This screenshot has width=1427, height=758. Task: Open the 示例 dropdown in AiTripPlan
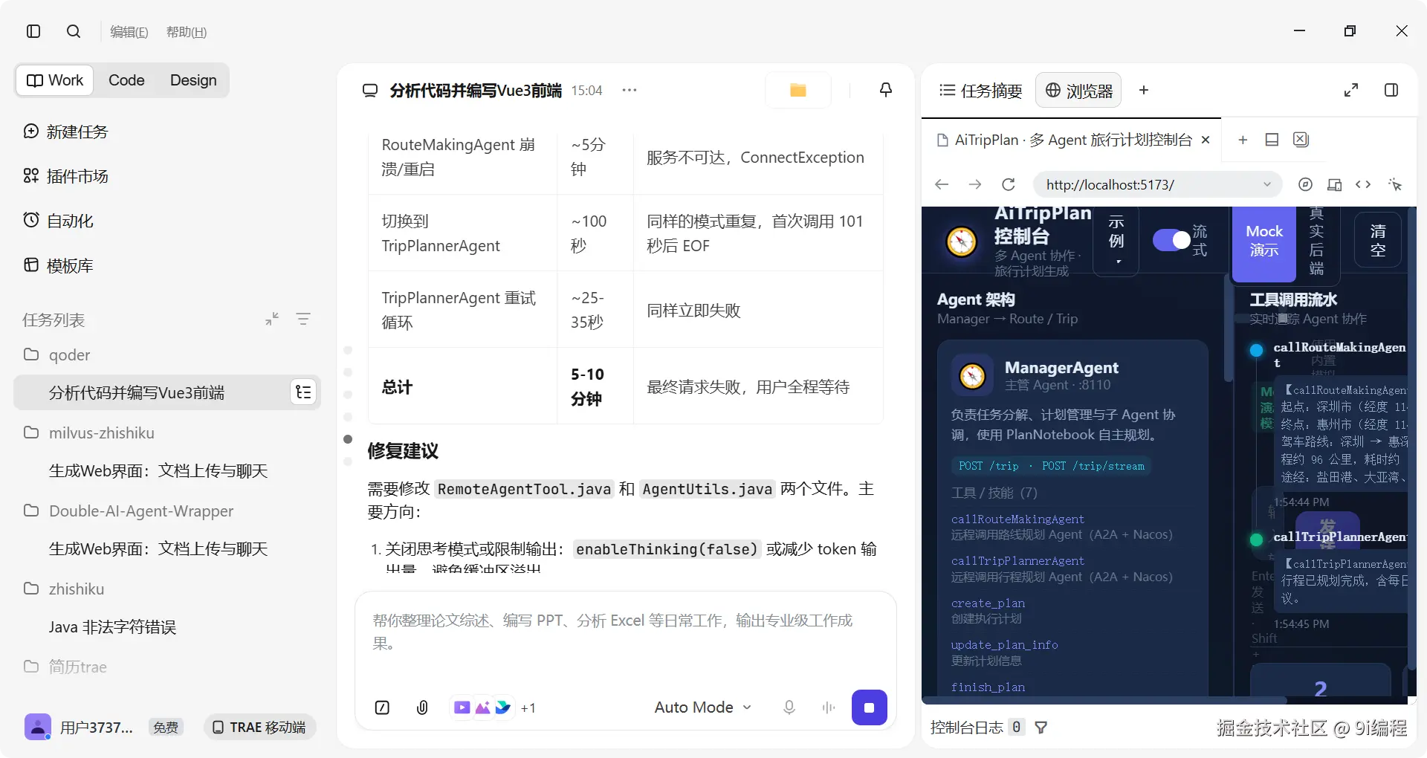[x=1116, y=241]
